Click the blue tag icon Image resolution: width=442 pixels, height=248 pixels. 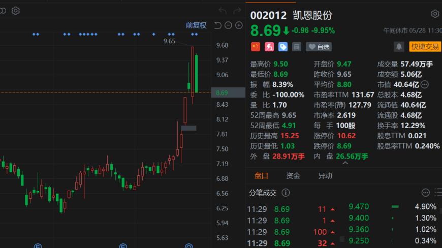click(283, 47)
